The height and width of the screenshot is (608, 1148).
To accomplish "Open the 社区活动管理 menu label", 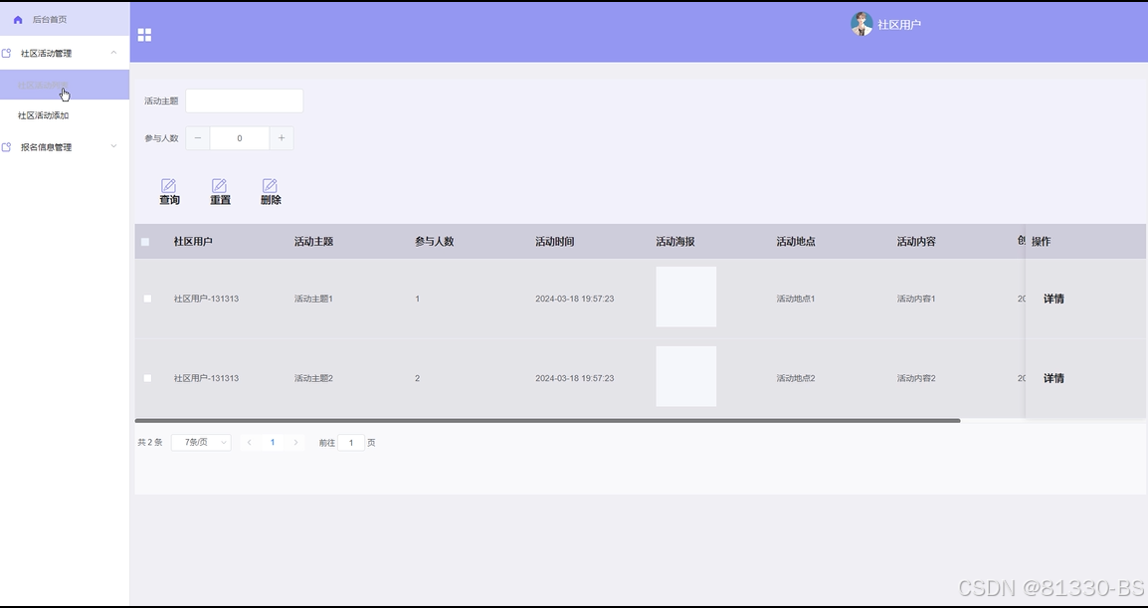I will (46, 54).
